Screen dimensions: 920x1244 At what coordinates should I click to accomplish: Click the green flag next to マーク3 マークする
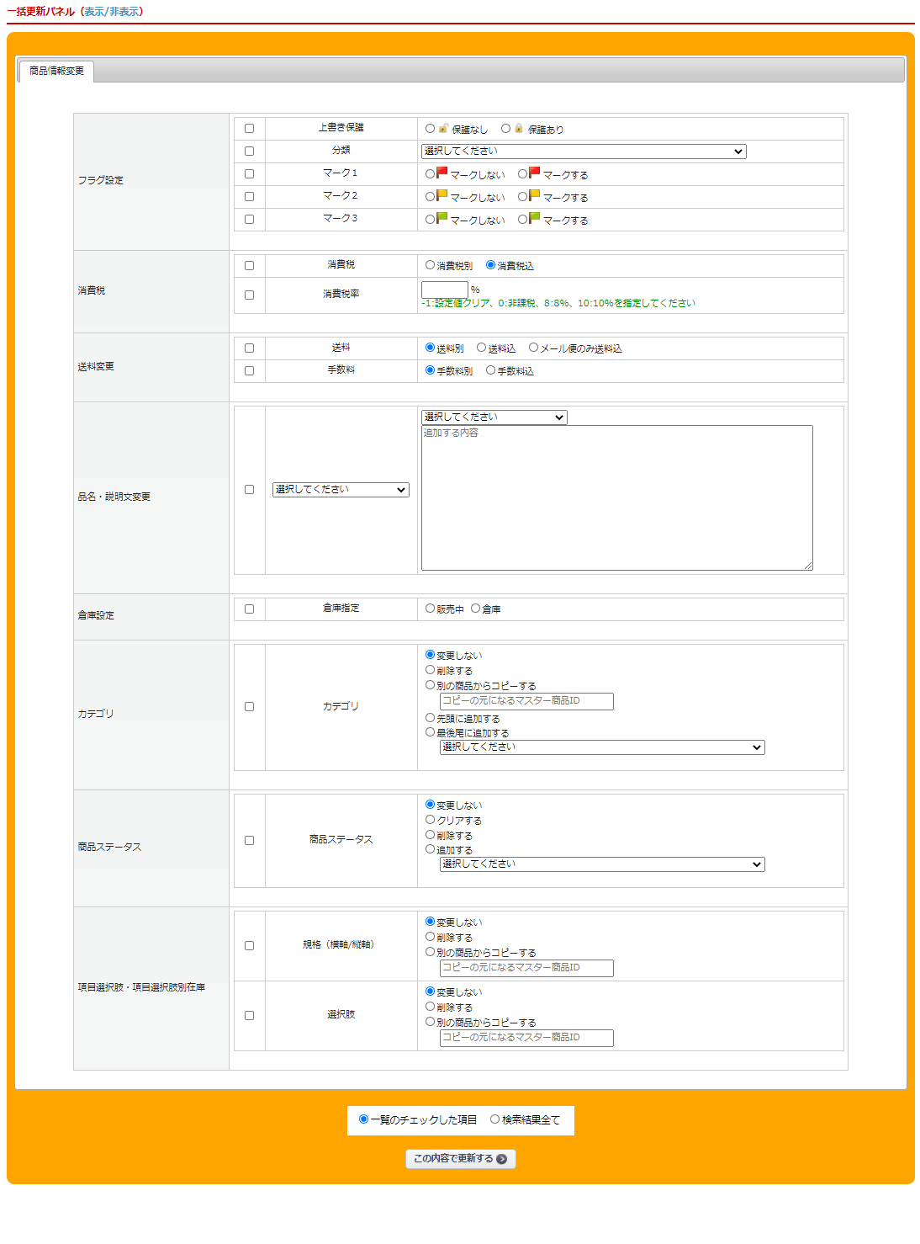coord(535,218)
